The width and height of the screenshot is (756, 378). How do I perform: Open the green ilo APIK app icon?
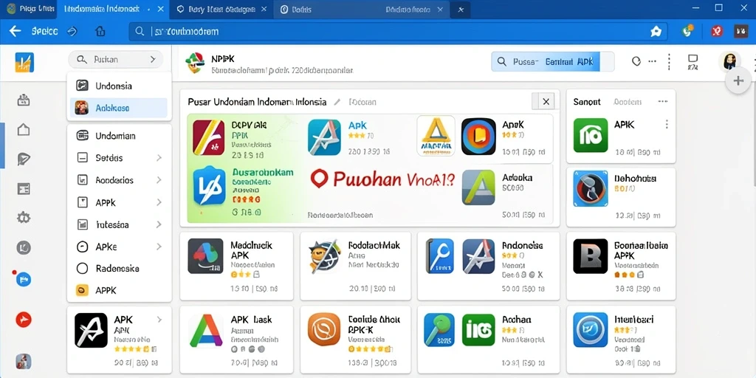[591, 135]
